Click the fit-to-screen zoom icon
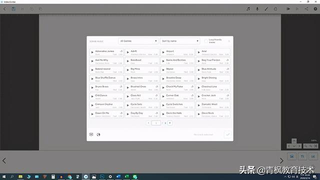 (315, 146)
